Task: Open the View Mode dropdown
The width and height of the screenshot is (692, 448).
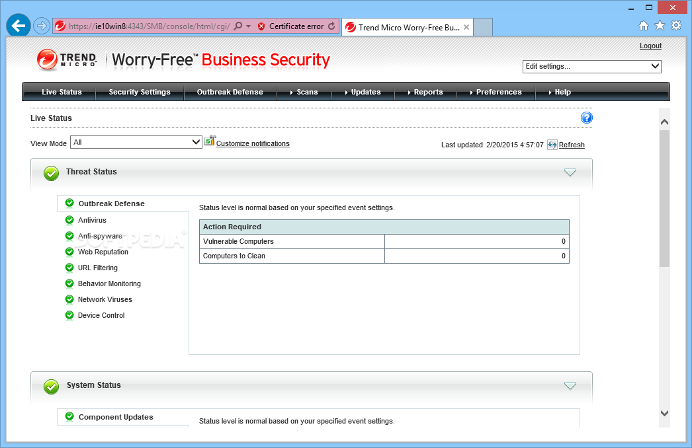Action: [x=136, y=142]
